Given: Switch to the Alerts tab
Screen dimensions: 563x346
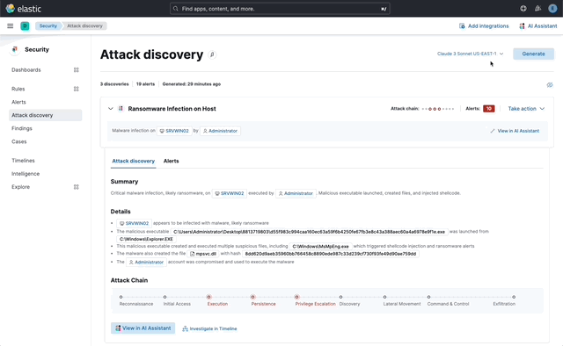Looking at the screenshot, I should pyautogui.click(x=171, y=161).
